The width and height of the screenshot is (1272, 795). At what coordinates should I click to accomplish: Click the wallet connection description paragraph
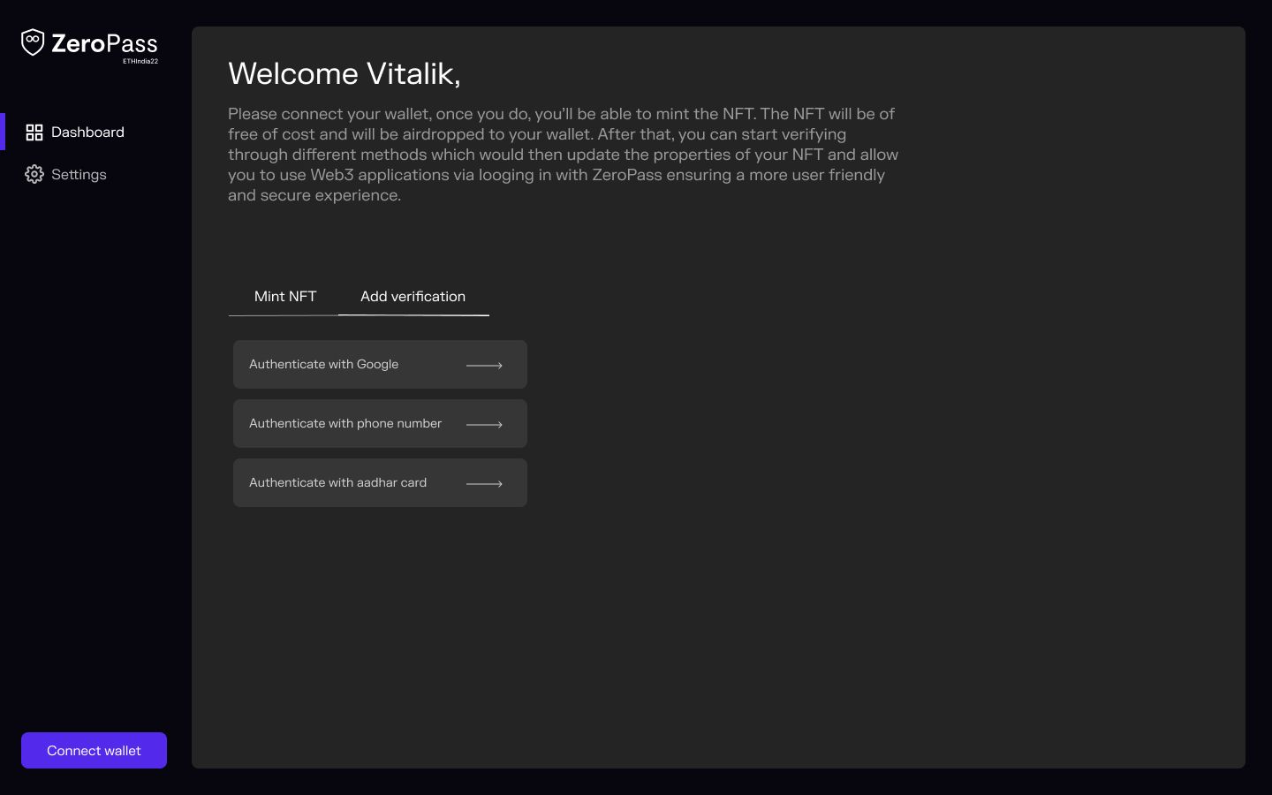pos(564,155)
